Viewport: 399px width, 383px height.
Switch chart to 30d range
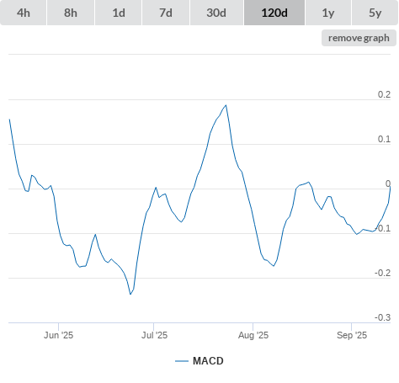(x=216, y=13)
